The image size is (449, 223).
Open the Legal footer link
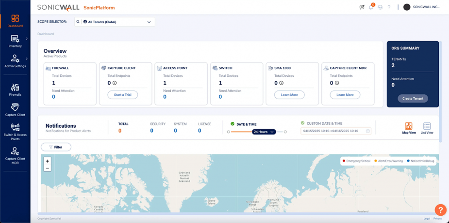(427, 219)
